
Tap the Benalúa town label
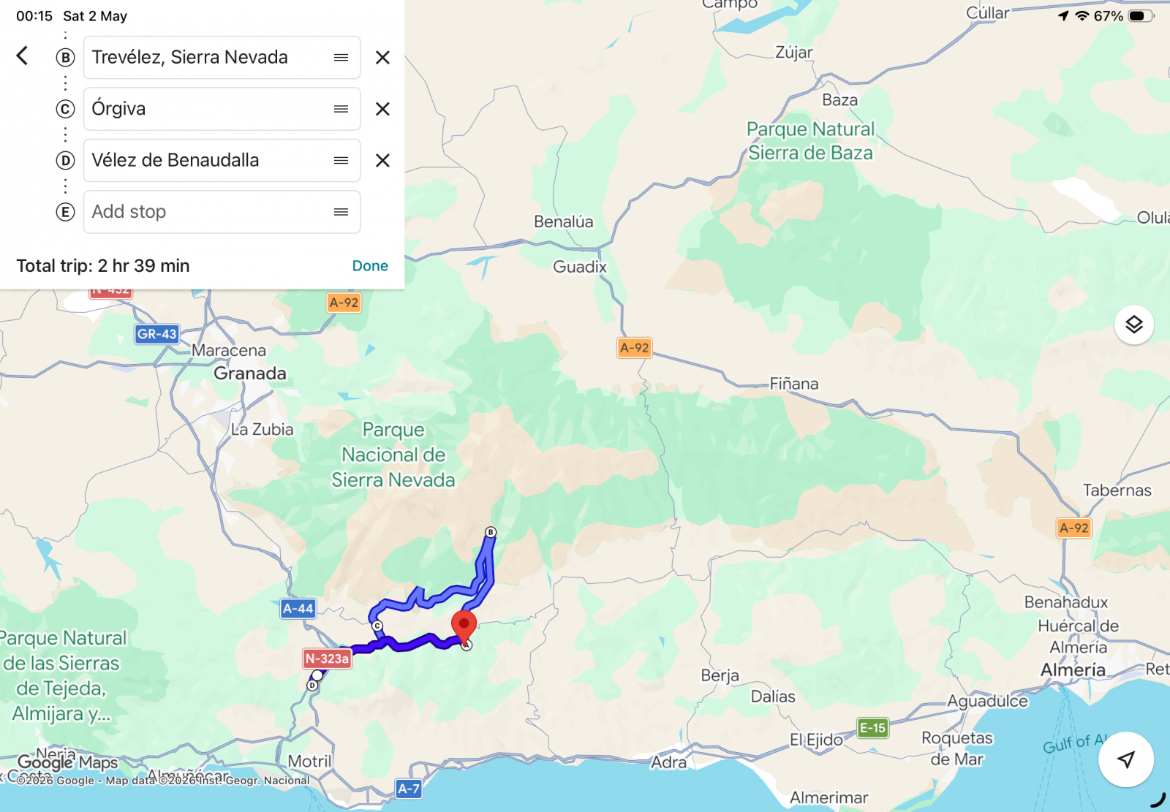click(x=564, y=221)
